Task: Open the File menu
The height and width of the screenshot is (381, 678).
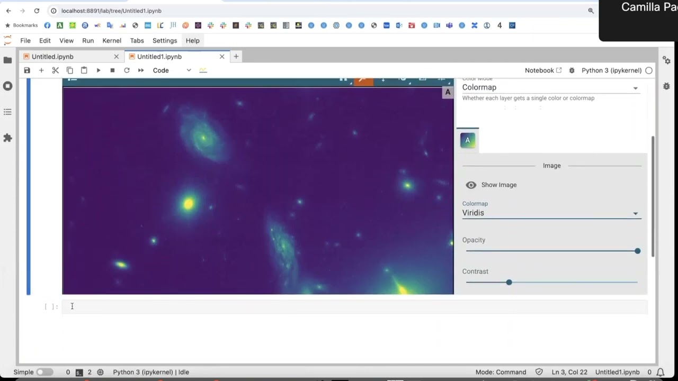Action: pos(25,41)
